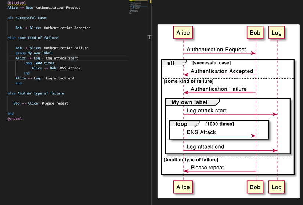
Task: Click the "loop 1000 times" line in code
Action: [x=39, y=63]
